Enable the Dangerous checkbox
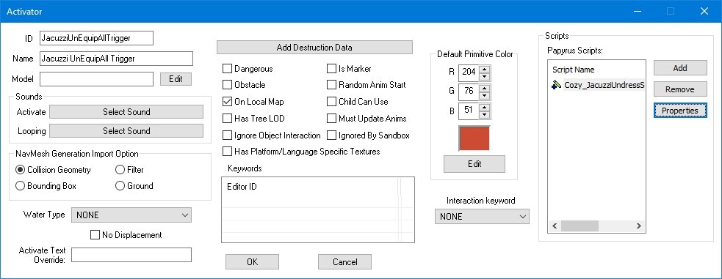Screen dimensions: 722x279 tap(227, 69)
